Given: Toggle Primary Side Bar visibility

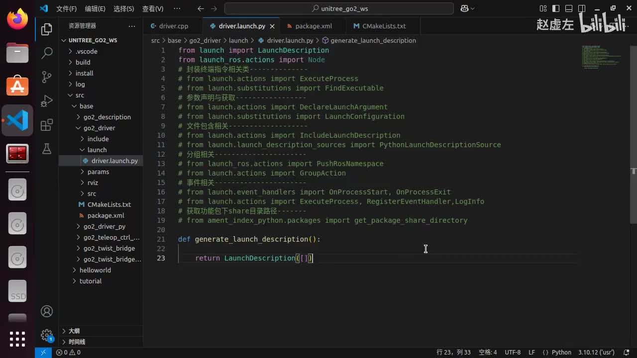Looking at the screenshot, I should (x=556, y=8).
